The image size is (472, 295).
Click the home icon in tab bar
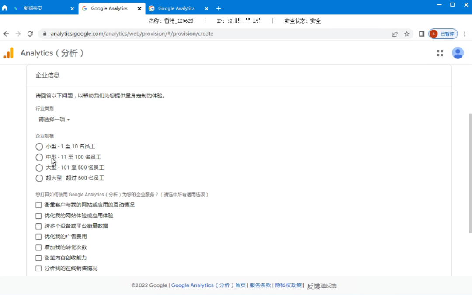pos(4,8)
